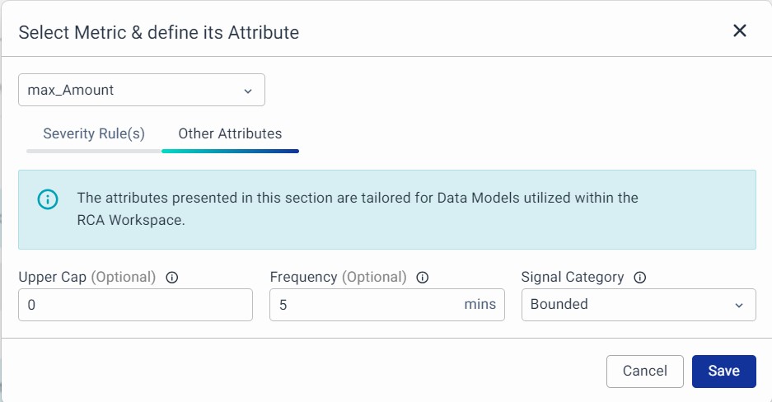Click the Frequency (Optional) label

(338, 278)
